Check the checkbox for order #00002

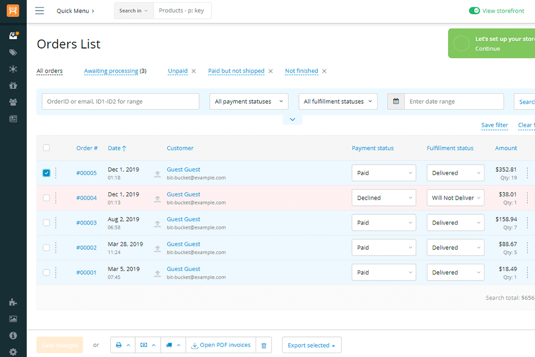pyautogui.click(x=46, y=248)
